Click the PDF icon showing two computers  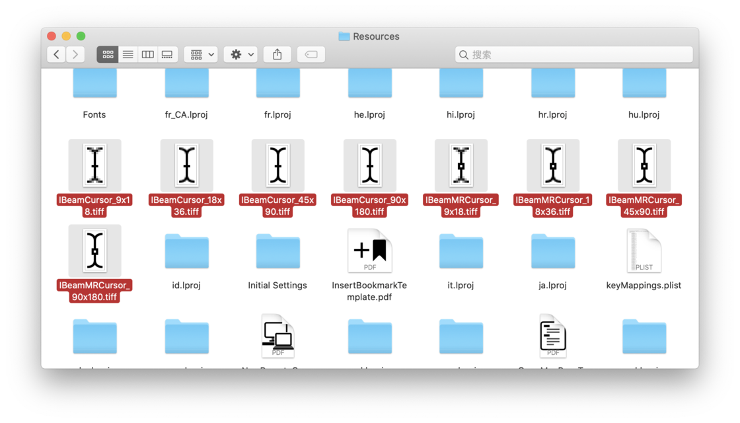coord(278,336)
